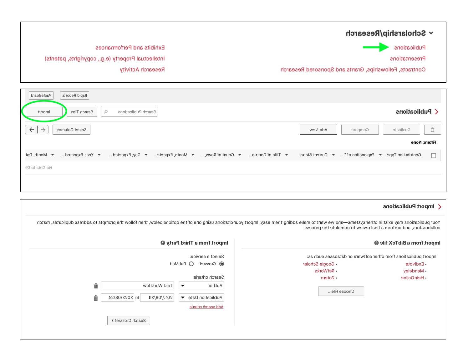
Task: Click the Test Workflow author input field
Action: [x=137, y=286]
